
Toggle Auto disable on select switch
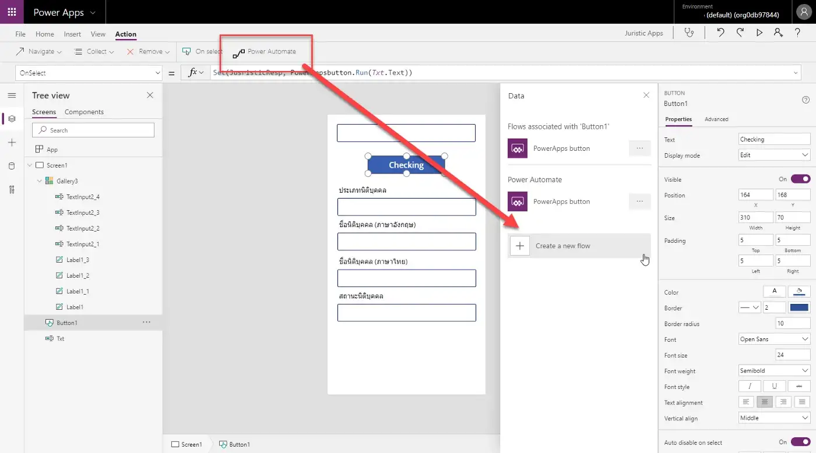click(800, 442)
